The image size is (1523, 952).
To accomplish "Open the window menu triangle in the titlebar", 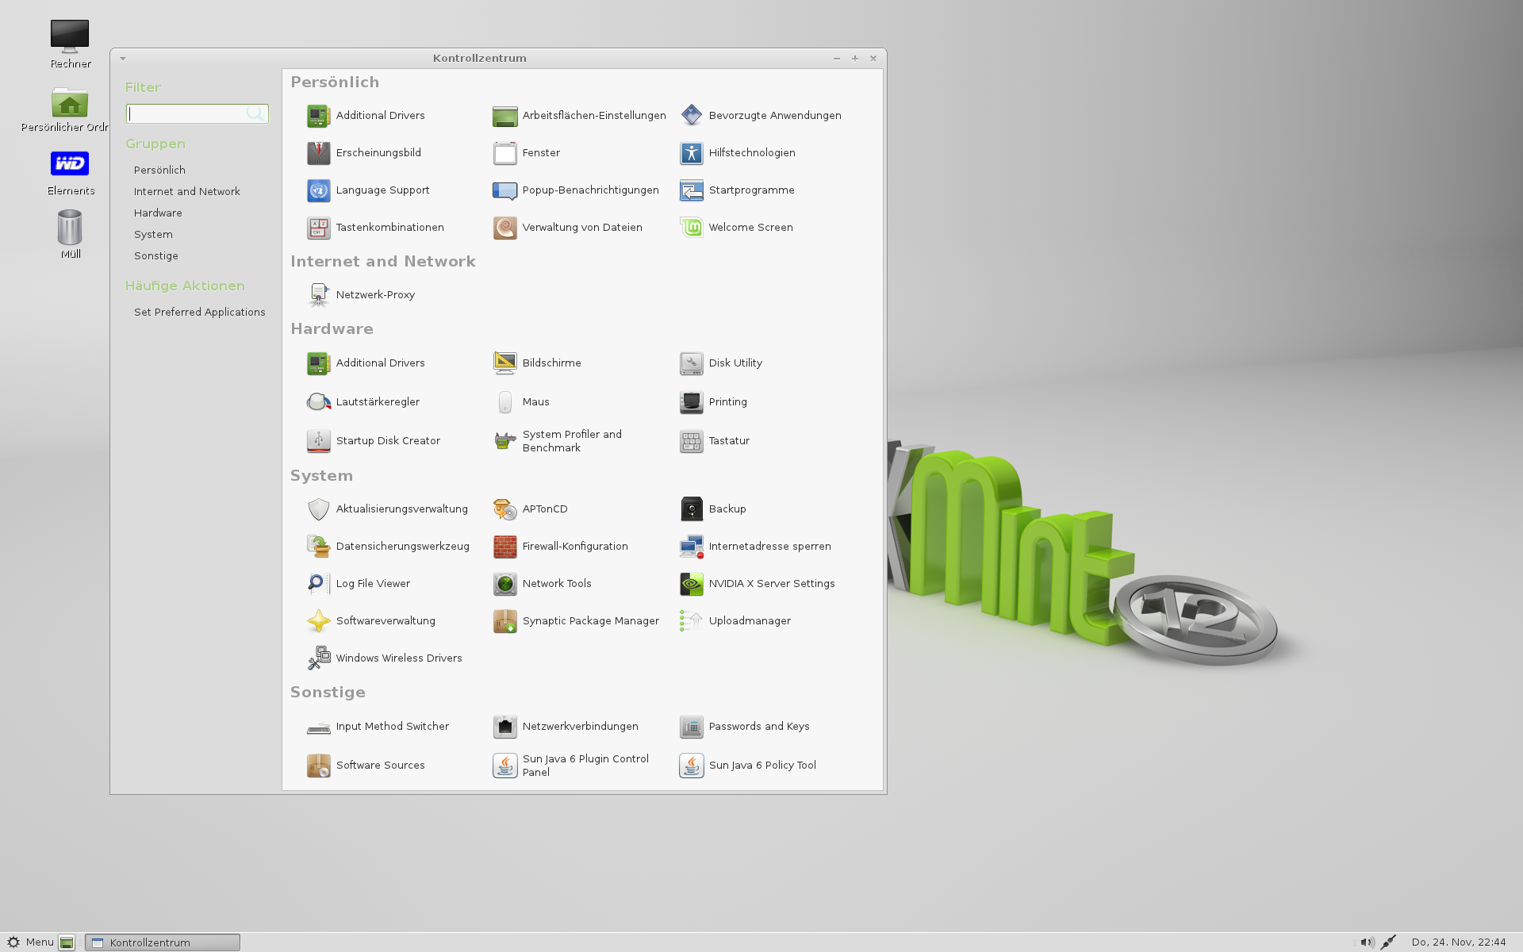I will [x=122, y=58].
